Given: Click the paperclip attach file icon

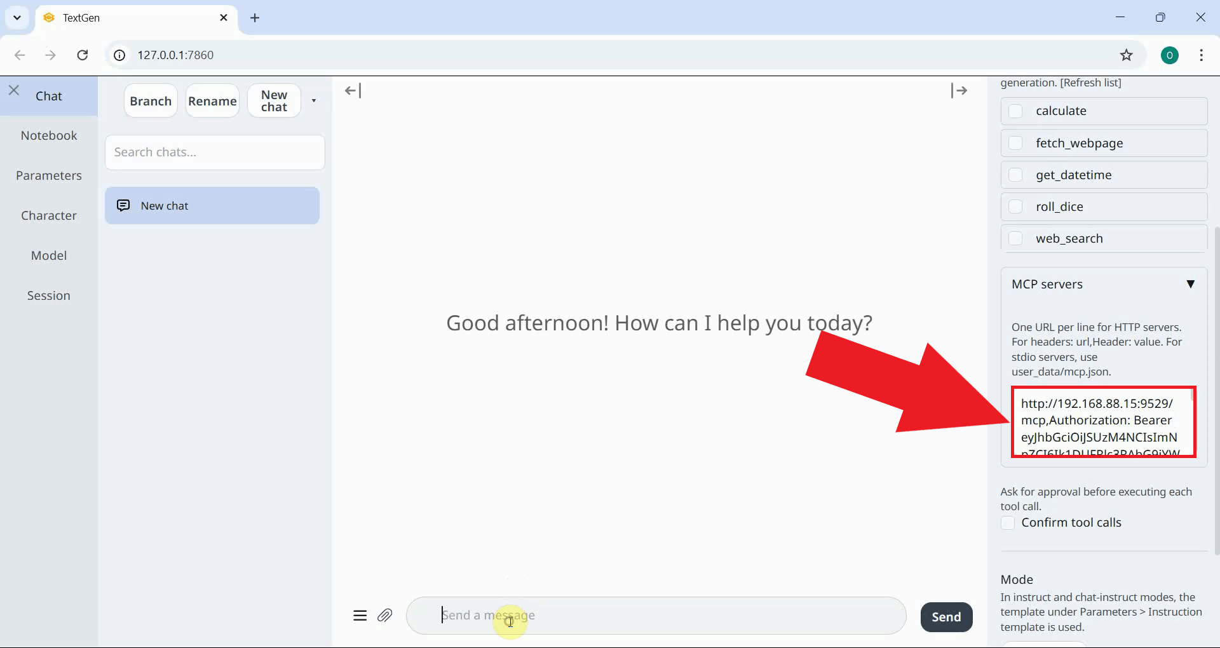Looking at the screenshot, I should [385, 616].
